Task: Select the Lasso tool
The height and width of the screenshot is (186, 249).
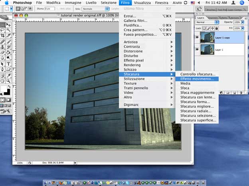Action: tap(3, 30)
